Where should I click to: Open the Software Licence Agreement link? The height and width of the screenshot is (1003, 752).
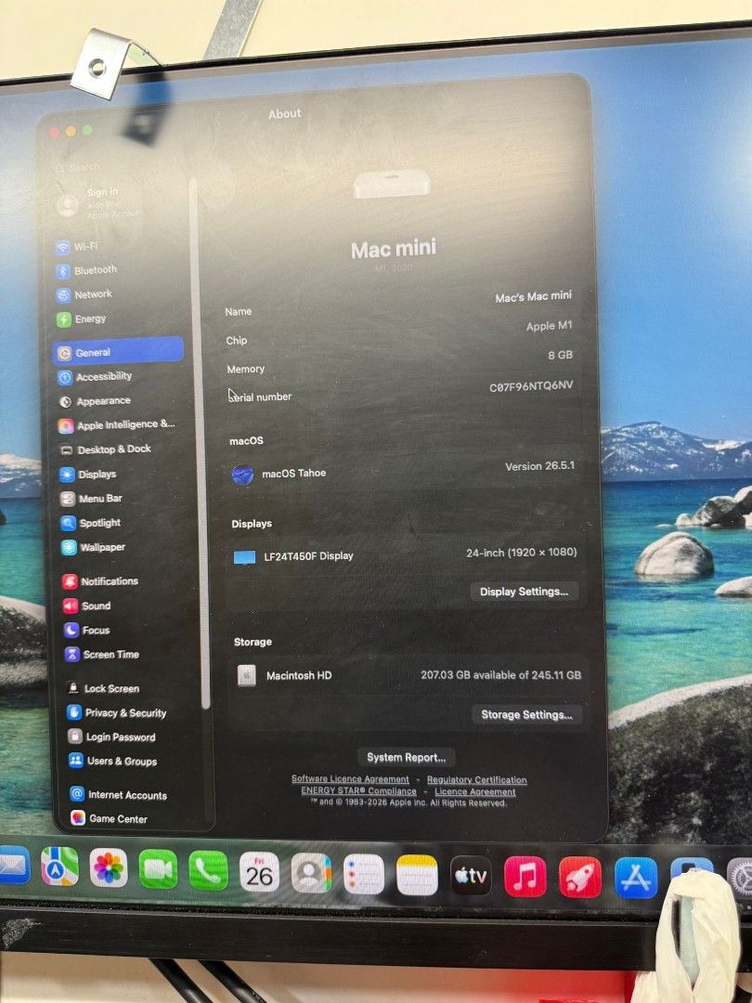tap(350, 778)
